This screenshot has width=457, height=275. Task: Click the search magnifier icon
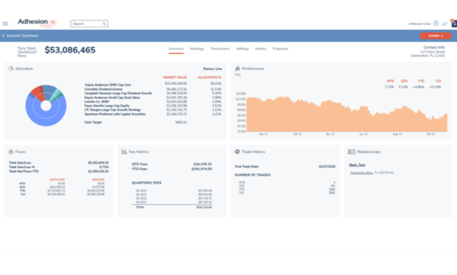pos(104,24)
